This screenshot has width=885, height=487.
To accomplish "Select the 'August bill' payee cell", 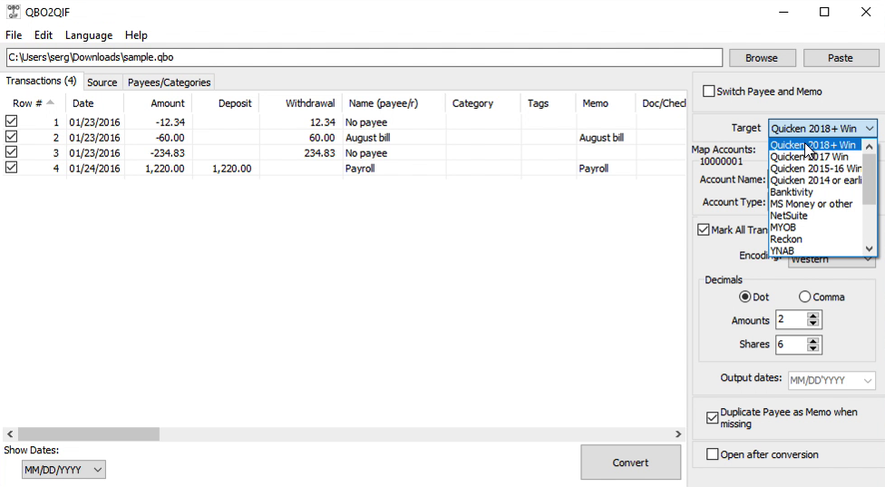I will (394, 137).
